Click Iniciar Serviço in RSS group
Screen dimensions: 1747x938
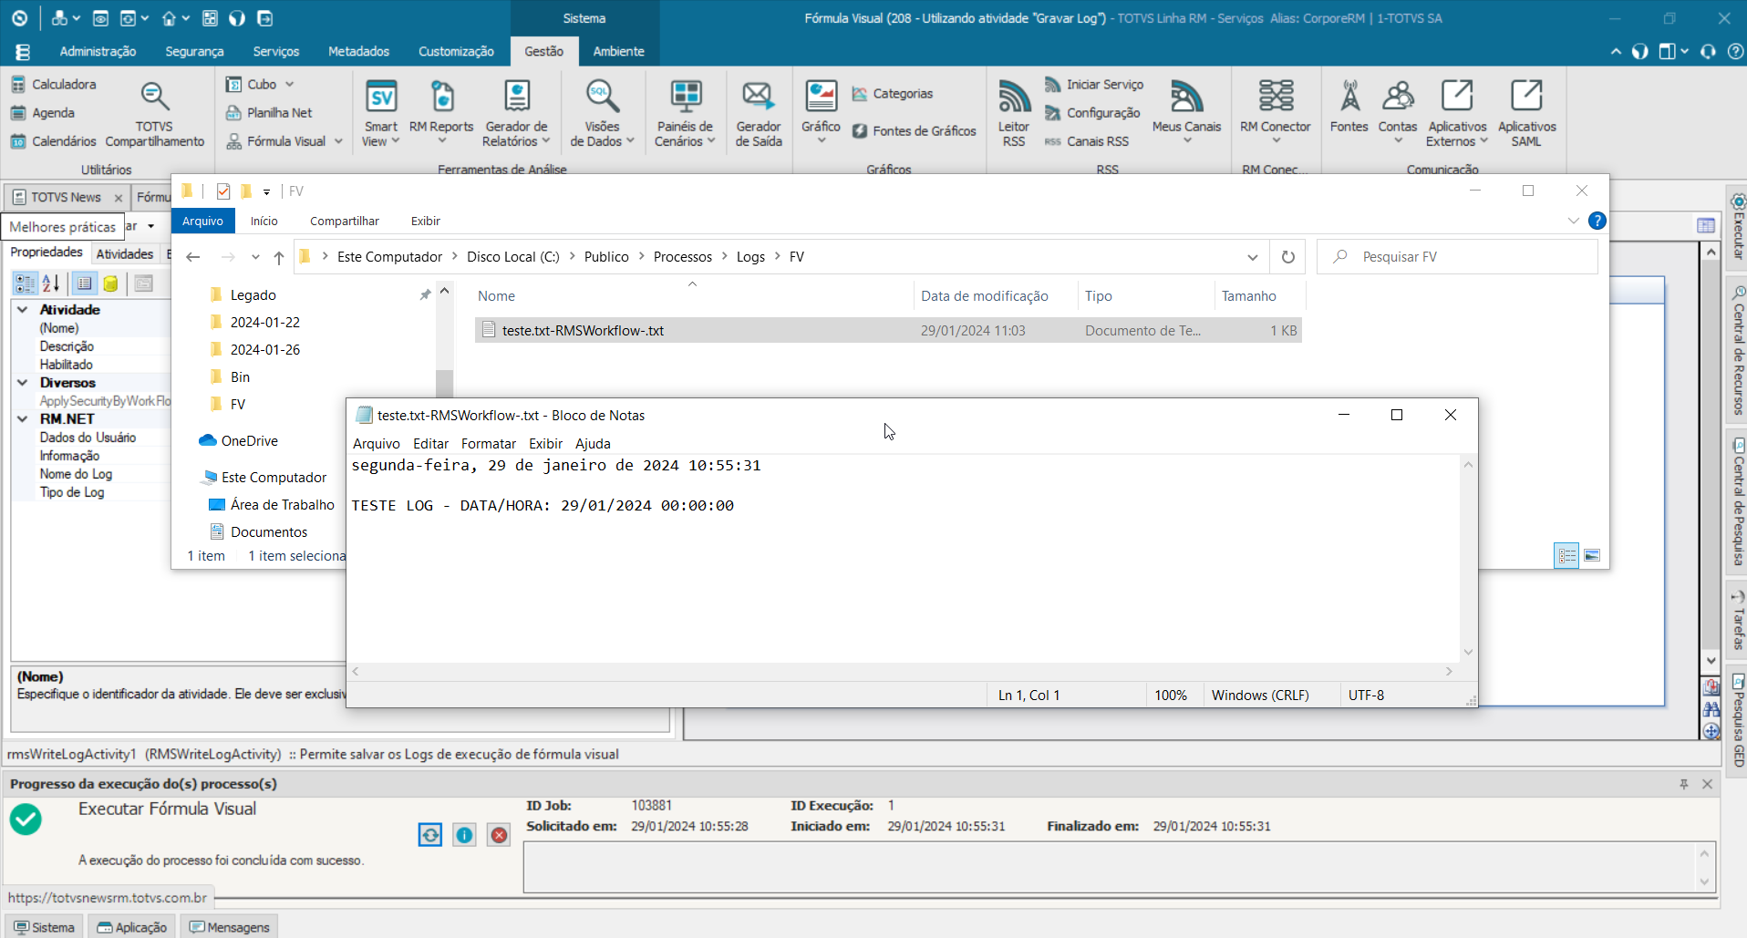pyautogui.click(x=1094, y=84)
